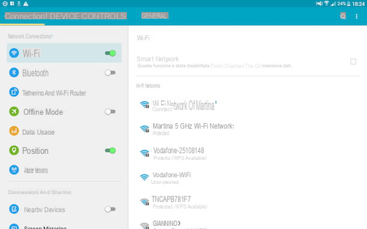Image resolution: width=367 pixels, height=229 pixels.
Task: Tap the Bluetooth icon in sidebar
Action: pos(14,73)
